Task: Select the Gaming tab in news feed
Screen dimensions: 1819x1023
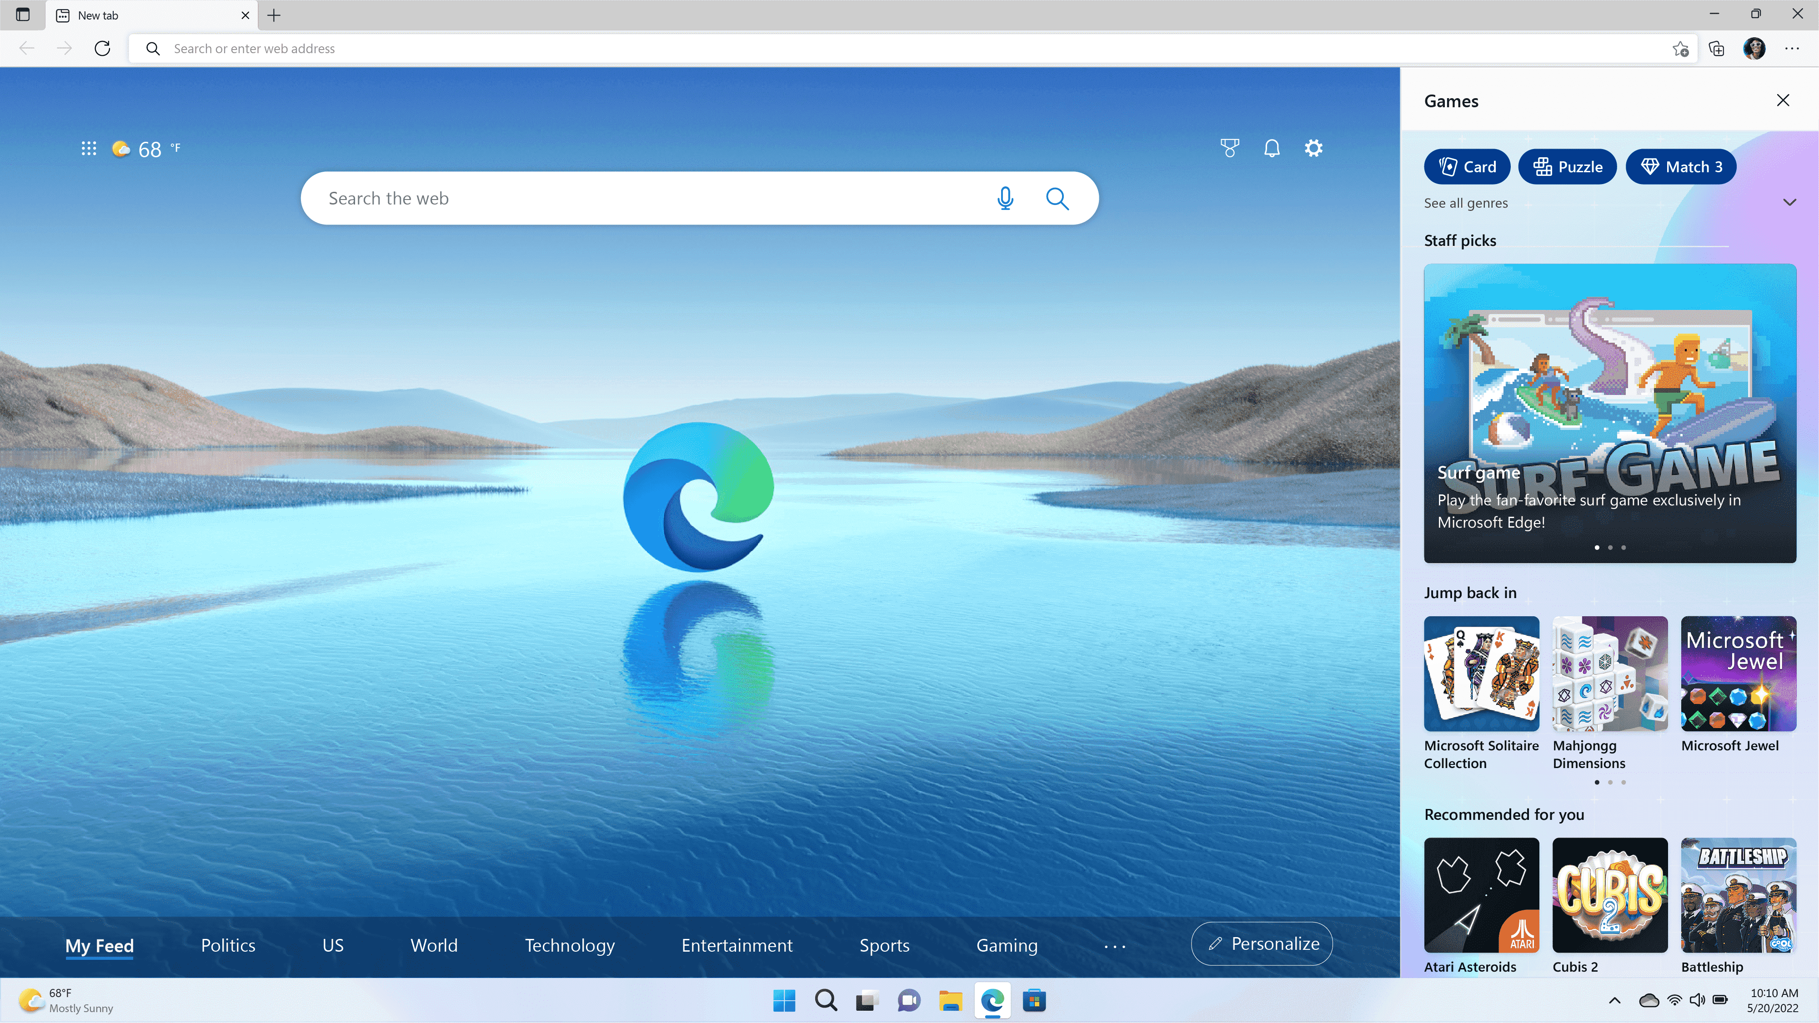Action: tap(1007, 944)
